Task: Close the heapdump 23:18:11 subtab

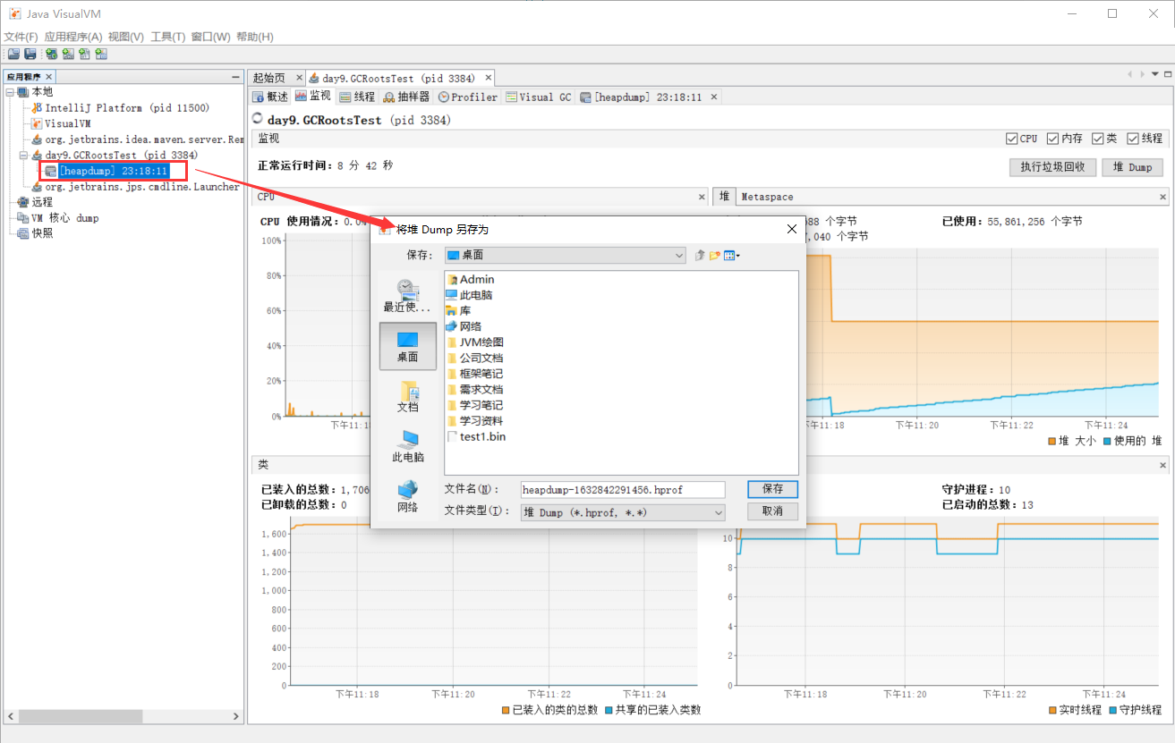Action: tap(713, 97)
